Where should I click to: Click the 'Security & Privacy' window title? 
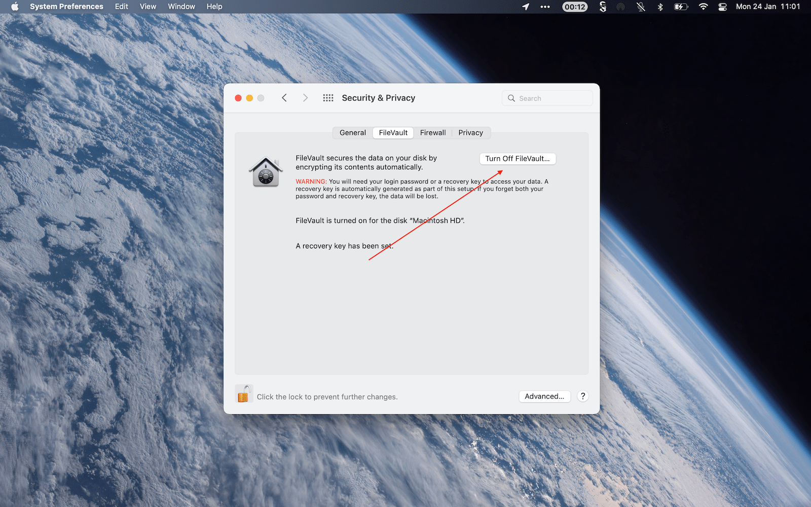pyautogui.click(x=379, y=98)
